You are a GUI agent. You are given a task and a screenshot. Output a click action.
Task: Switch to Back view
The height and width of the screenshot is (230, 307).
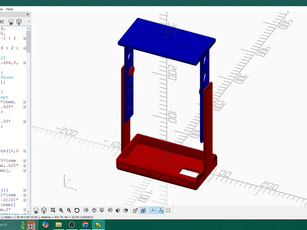click(x=126, y=210)
